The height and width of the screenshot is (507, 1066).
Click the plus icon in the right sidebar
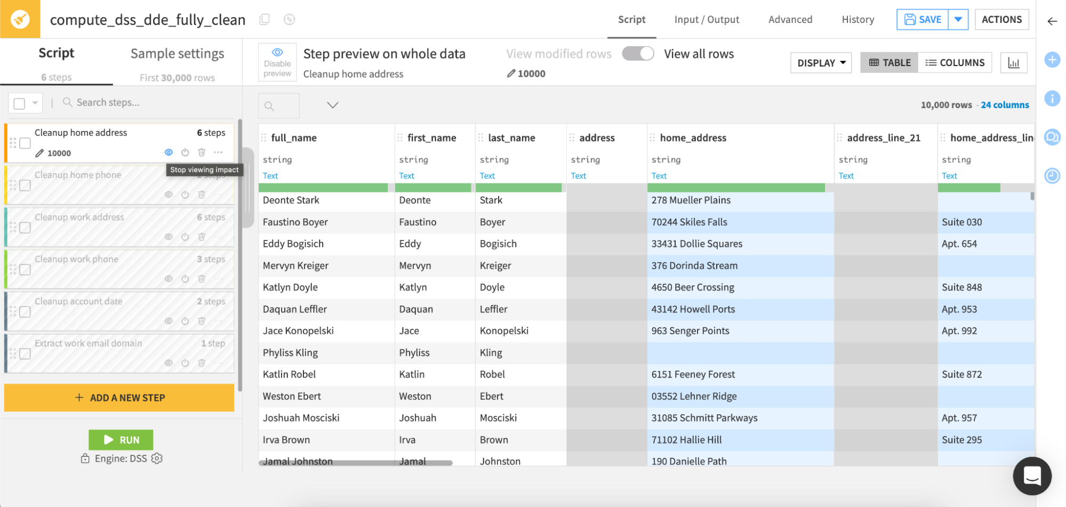[x=1052, y=60]
